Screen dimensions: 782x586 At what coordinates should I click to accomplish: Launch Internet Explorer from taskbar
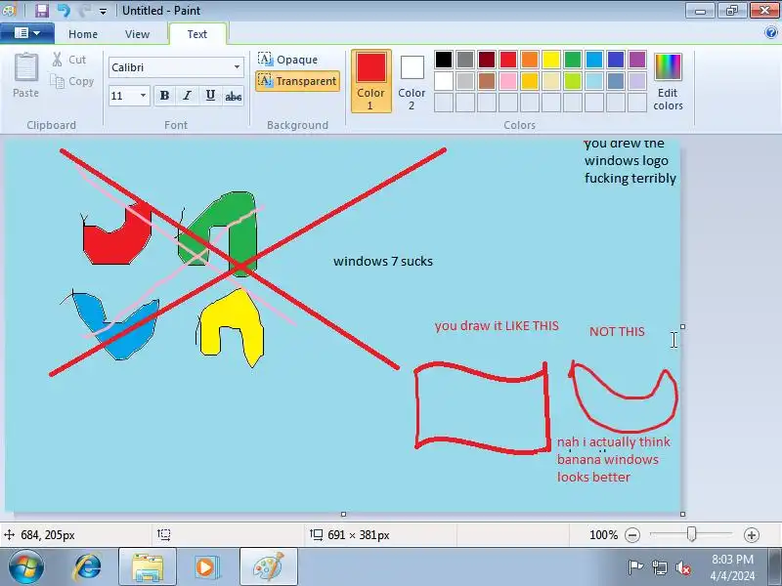pyautogui.click(x=88, y=567)
